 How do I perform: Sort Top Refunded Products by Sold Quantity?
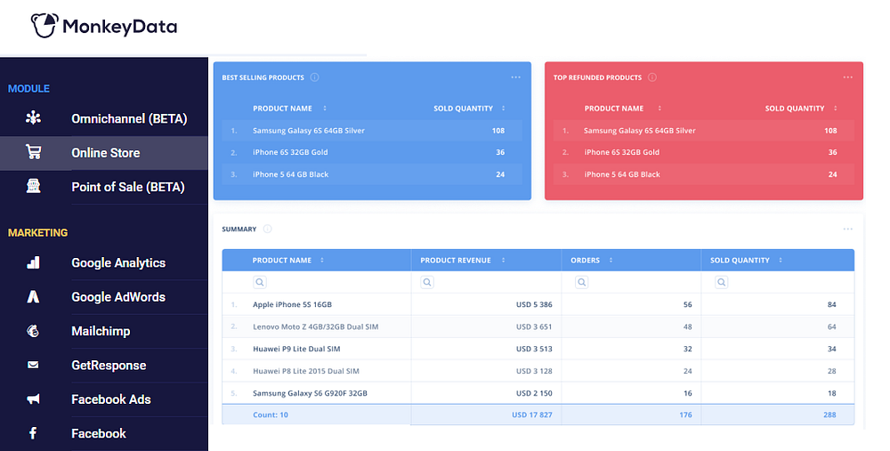tap(836, 109)
